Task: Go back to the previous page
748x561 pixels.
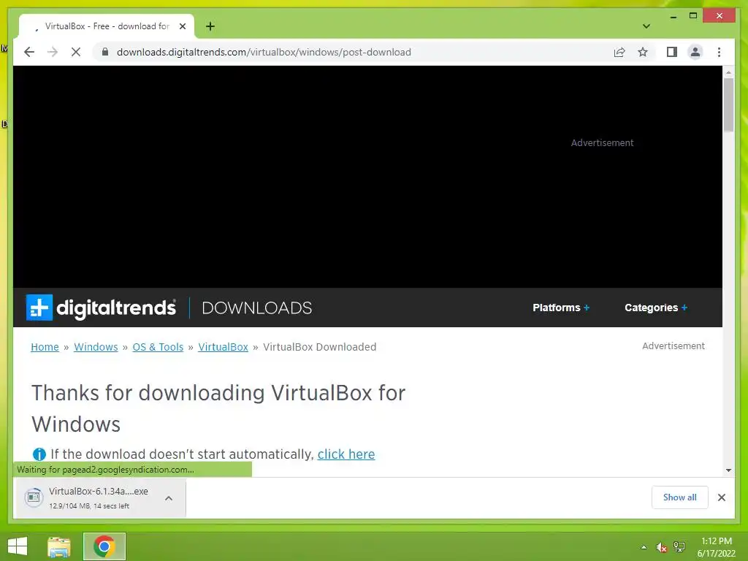Action: click(x=29, y=52)
